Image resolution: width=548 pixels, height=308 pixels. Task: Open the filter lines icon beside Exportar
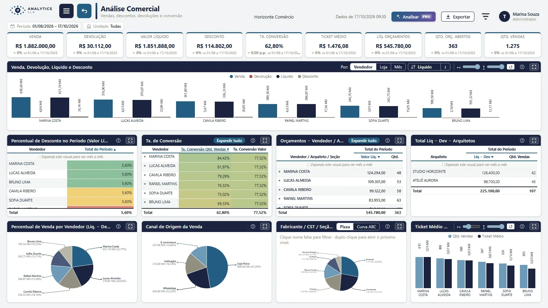pos(485,16)
